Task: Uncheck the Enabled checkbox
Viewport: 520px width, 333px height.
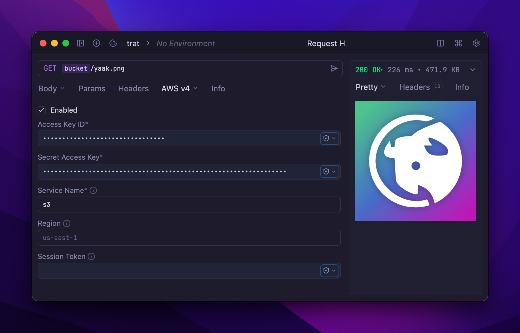Action: [x=42, y=110]
